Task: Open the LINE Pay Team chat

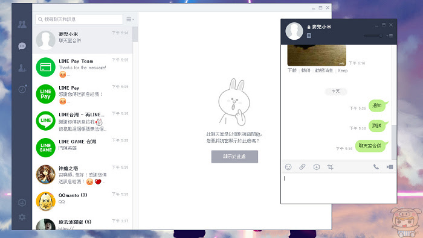Action: point(82,67)
